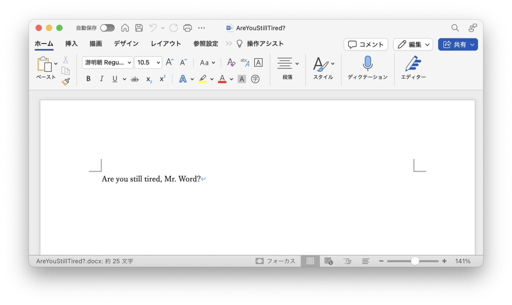Open the 編集 mode button
The height and width of the screenshot is (305, 512).
(x=413, y=44)
